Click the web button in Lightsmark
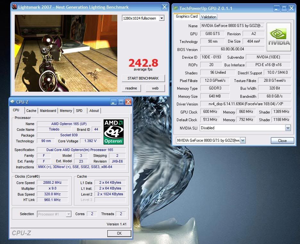 pyautogui.click(x=155, y=88)
